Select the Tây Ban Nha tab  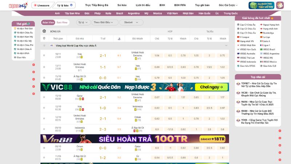click(72, 13)
